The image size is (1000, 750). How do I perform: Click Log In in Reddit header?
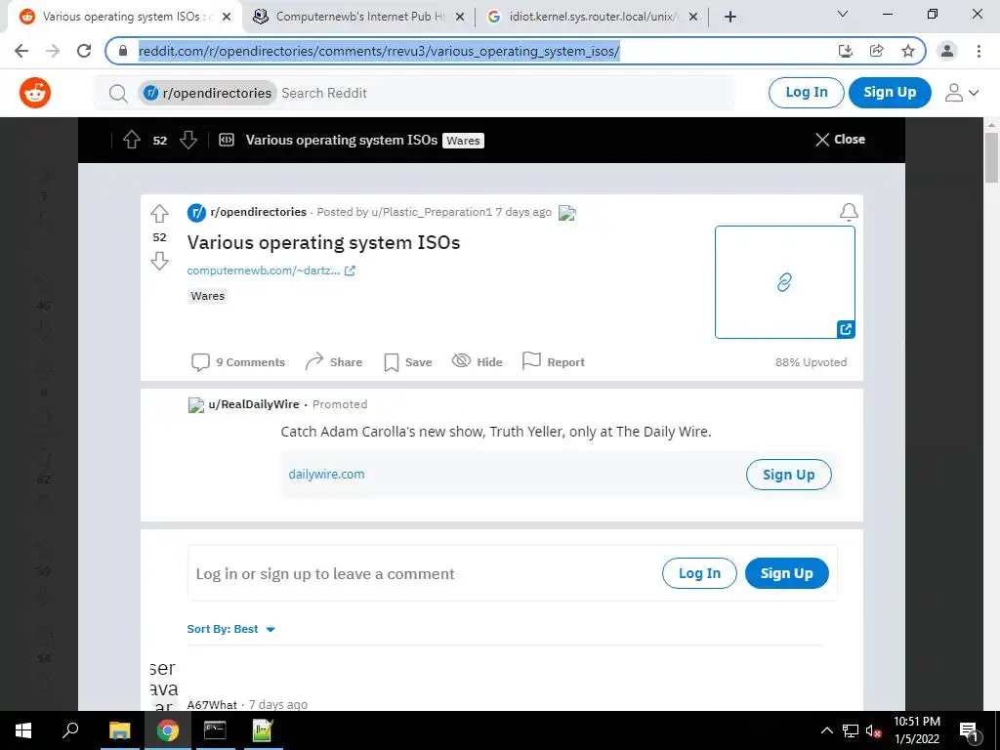click(x=806, y=93)
